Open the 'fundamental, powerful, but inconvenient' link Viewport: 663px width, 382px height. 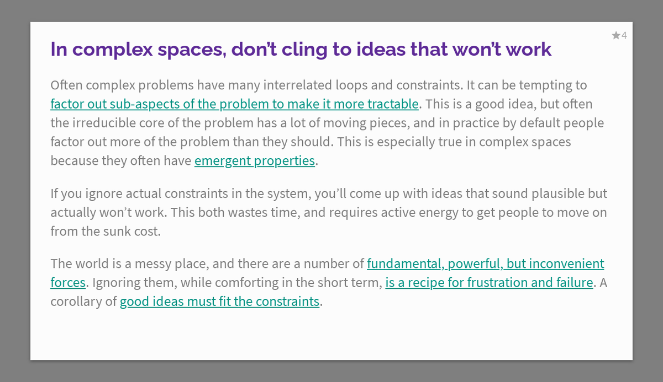[x=486, y=263]
